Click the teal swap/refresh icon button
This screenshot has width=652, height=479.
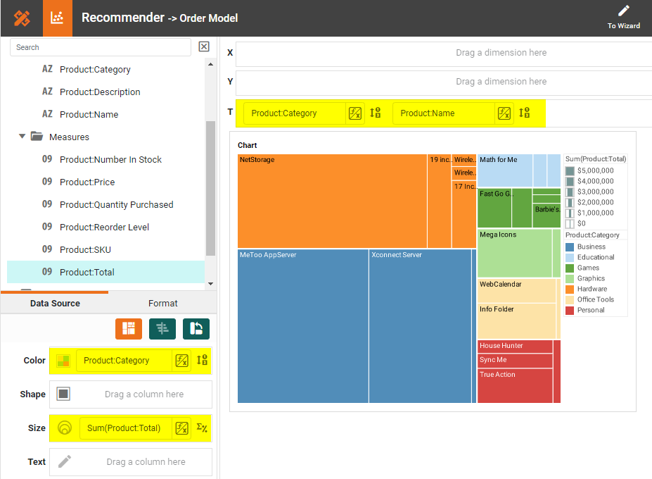coord(196,329)
